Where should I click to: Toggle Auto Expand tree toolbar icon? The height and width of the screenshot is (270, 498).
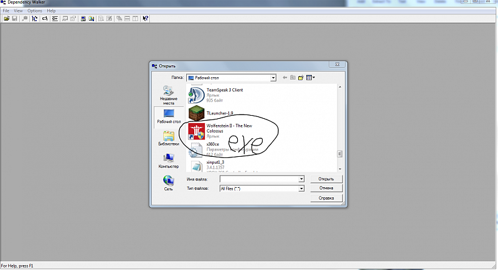pyautogui.click(x=35, y=19)
